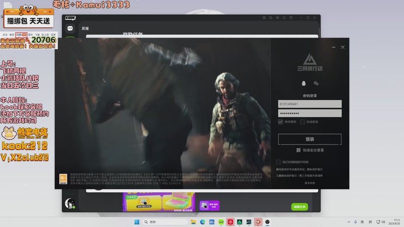Toggle 拼 pinyin input mode indicator

pos(370,222)
